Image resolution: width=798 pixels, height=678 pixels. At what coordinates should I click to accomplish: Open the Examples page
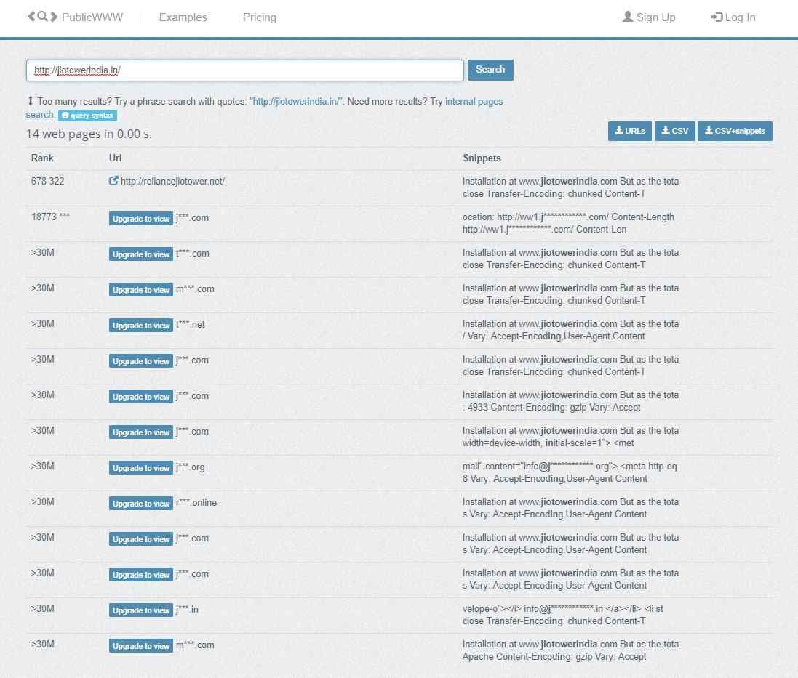(182, 17)
